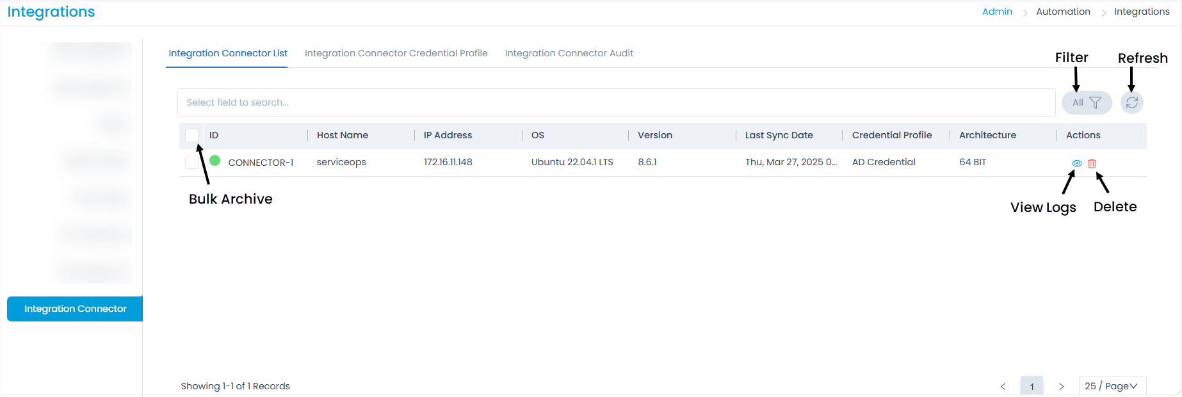The image size is (1182, 397).
Task: Open the Integration Connector Audit tab
Action: (569, 53)
